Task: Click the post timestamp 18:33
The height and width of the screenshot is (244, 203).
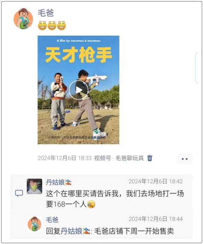Action: (x=64, y=158)
